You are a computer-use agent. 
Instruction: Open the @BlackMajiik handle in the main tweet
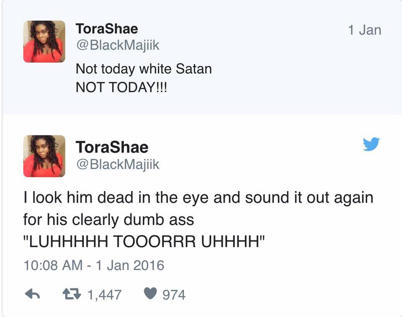117,164
